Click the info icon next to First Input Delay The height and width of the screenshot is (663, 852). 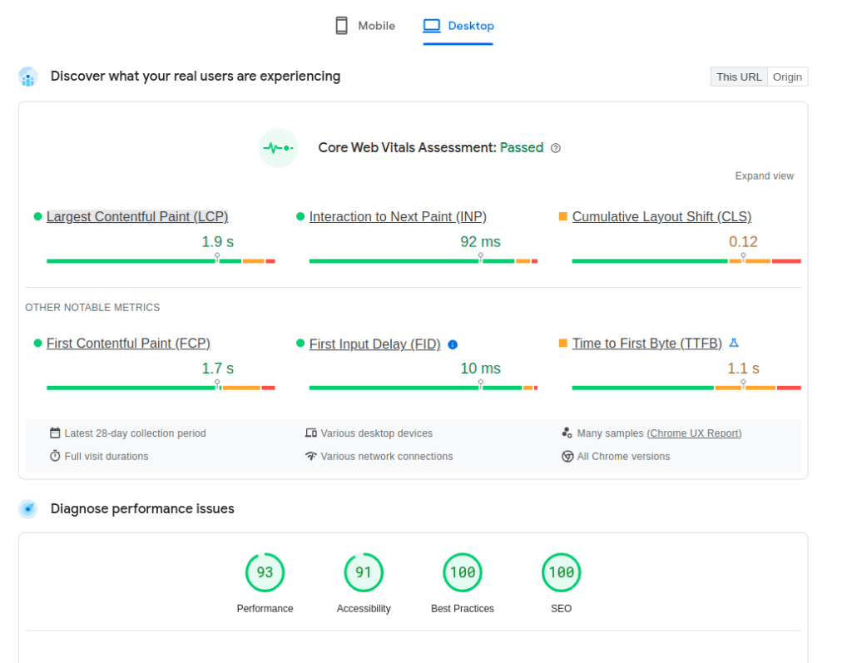[x=453, y=344]
